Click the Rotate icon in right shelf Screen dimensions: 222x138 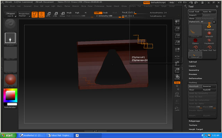(177, 77)
